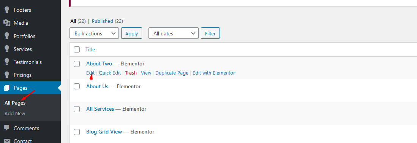Image resolution: width=417 pixels, height=143 pixels.
Task: Sort pages by the Title column header
Action: [90, 49]
